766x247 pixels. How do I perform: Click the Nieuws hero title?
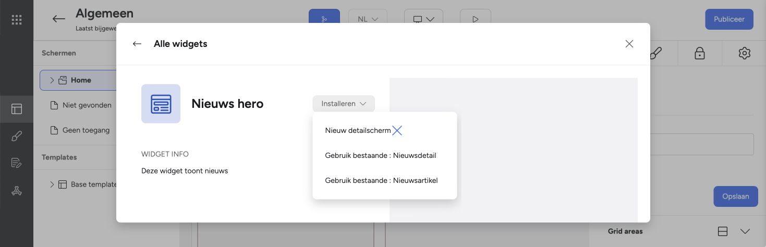pyautogui.click(x=227, y=104)
